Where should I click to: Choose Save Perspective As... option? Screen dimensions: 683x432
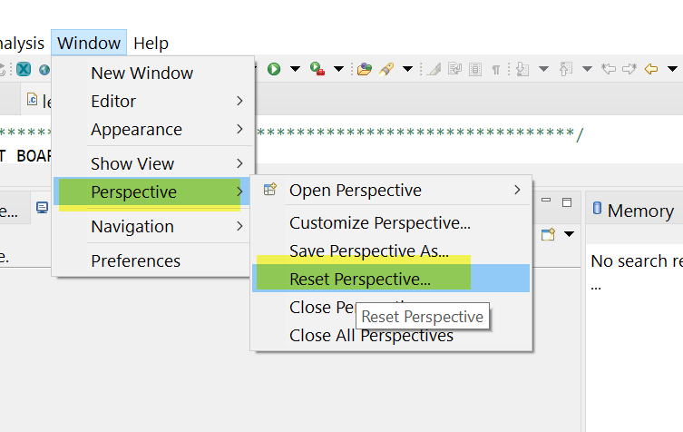391,250
